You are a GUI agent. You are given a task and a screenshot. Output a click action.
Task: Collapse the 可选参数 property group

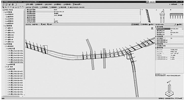point(156,36)
